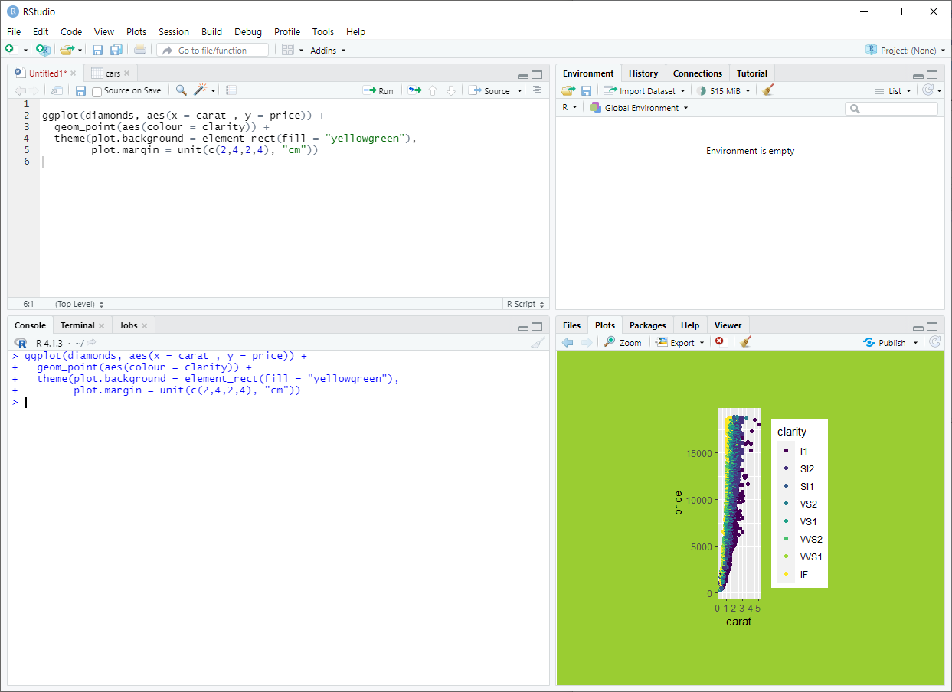
Task: Click the workspace panes grid icon
Action: (x=288, y=50)
